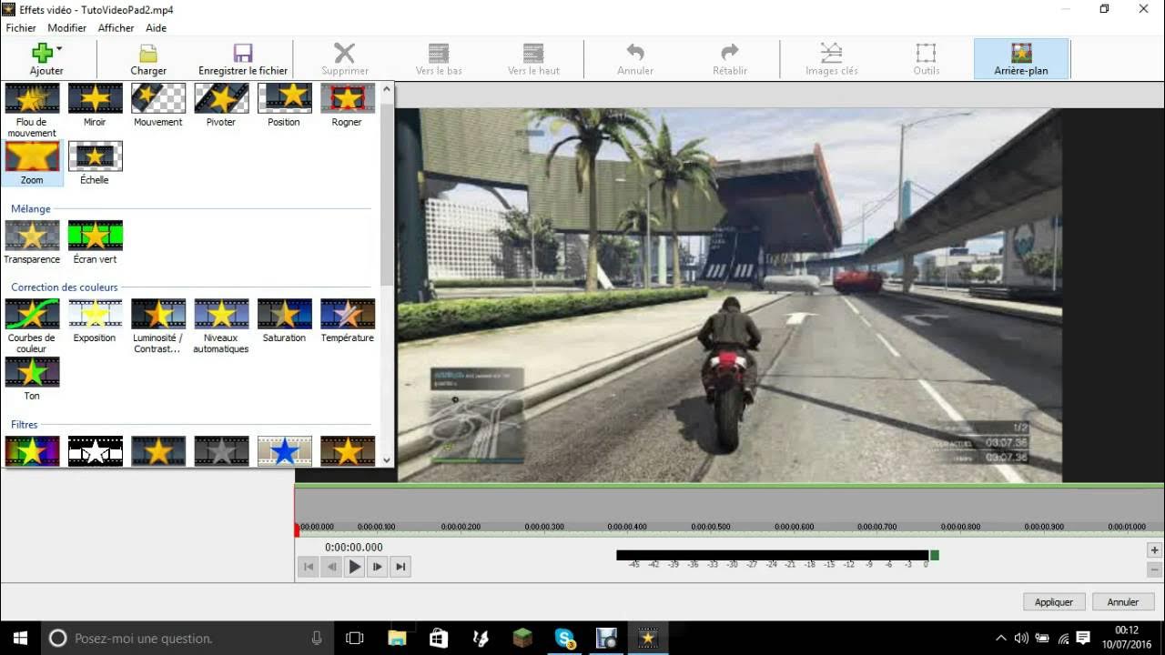
Task: Zoom in the timeline with plus button
Action: click(1154, 549)
